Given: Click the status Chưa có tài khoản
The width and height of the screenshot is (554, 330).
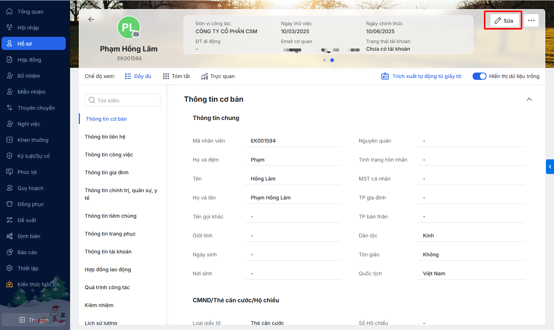Looking at the screenshot, I should click(388, 49).
